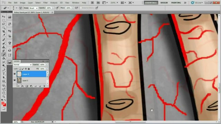Hide Layer 2 with eye icon
The image size is (221, 124).
(15, 74)
